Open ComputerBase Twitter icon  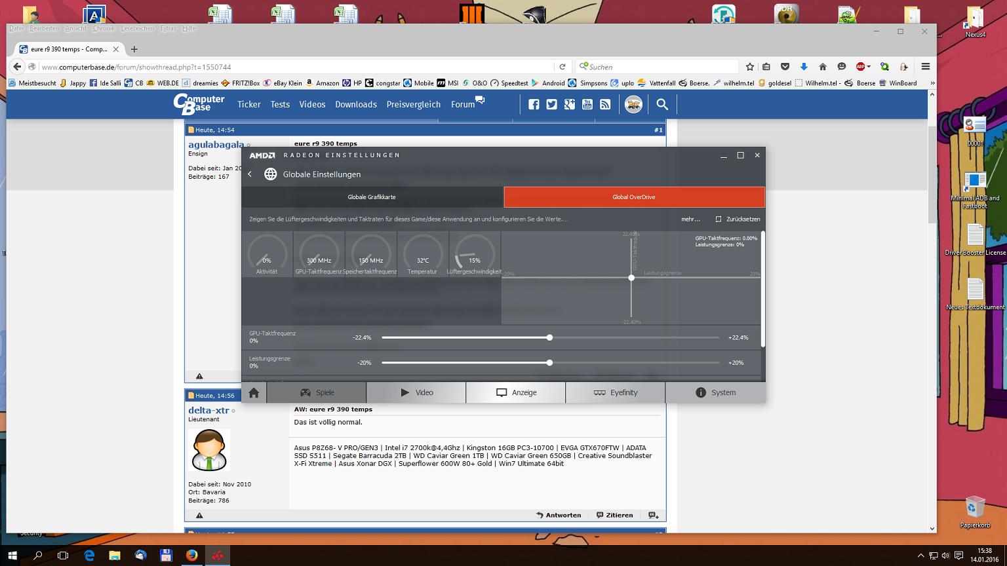click(551, 104)
